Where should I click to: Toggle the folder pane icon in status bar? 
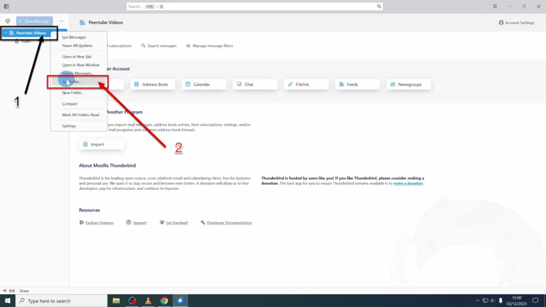tap(4, 291)
